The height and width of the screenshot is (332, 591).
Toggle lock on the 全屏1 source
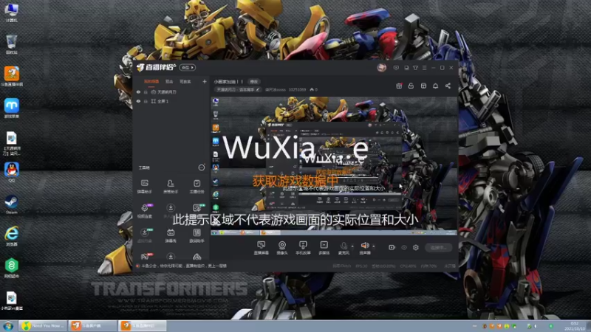click(146, 101)
